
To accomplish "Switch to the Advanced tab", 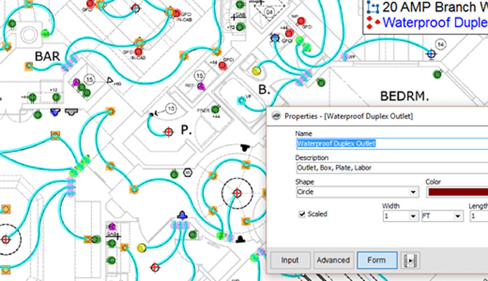I will (x=333, y=260).
